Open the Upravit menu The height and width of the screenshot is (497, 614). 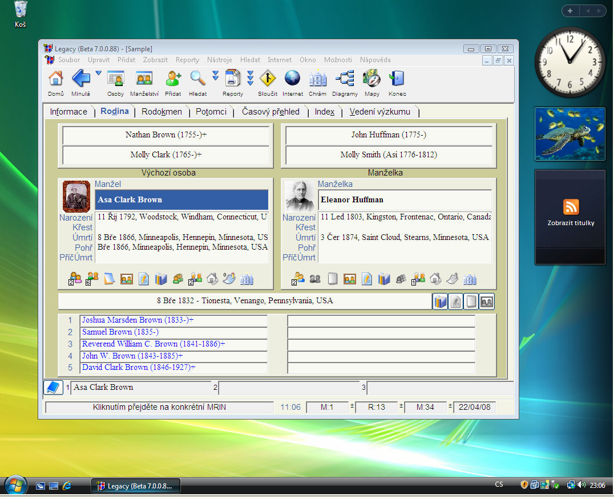(x=99, y=60)
